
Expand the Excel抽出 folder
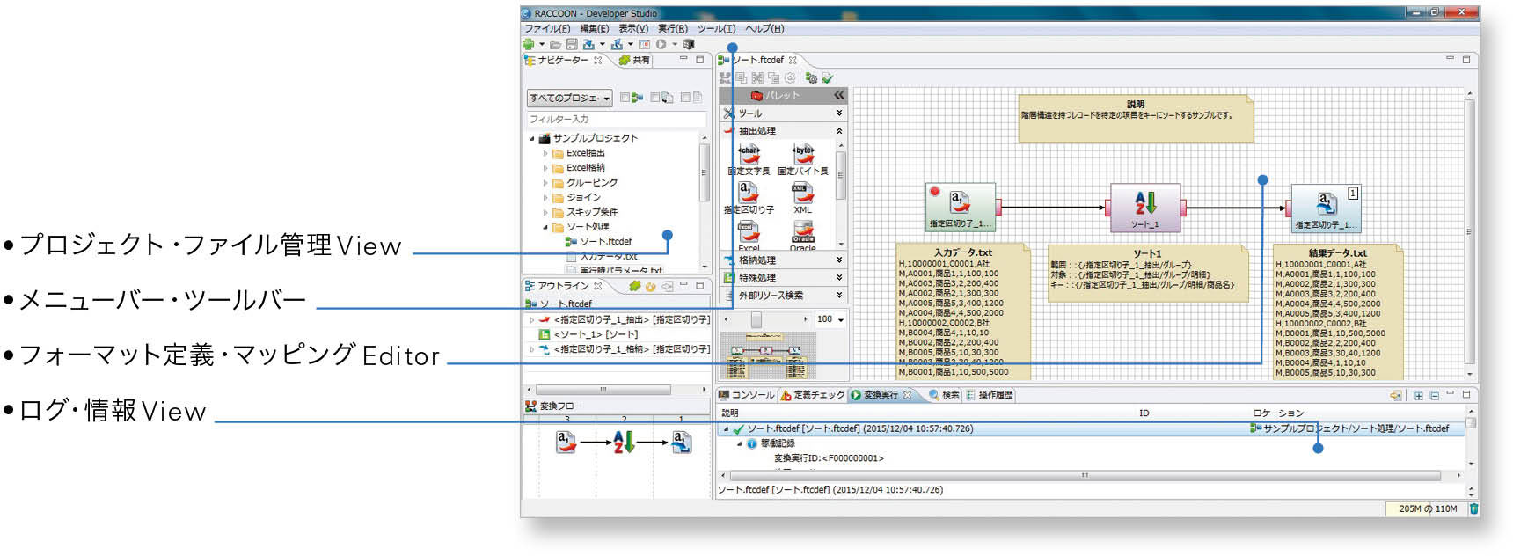coord(545,153)
